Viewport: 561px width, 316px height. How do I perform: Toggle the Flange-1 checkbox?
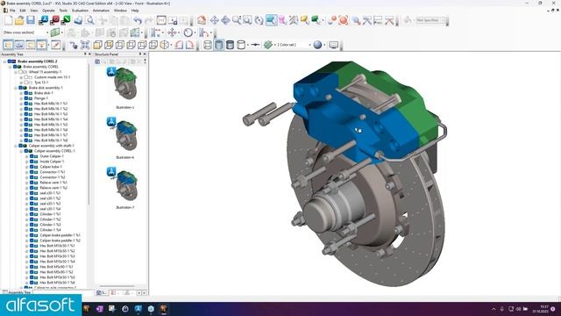[26, 98]
